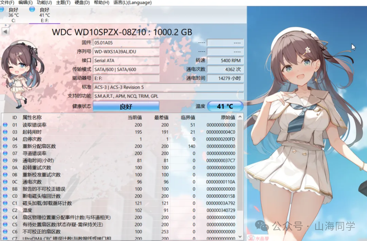Viewport: 367px width, 241px height.
Task: Click the 属性名称 column header
Action: coord(32,117)
